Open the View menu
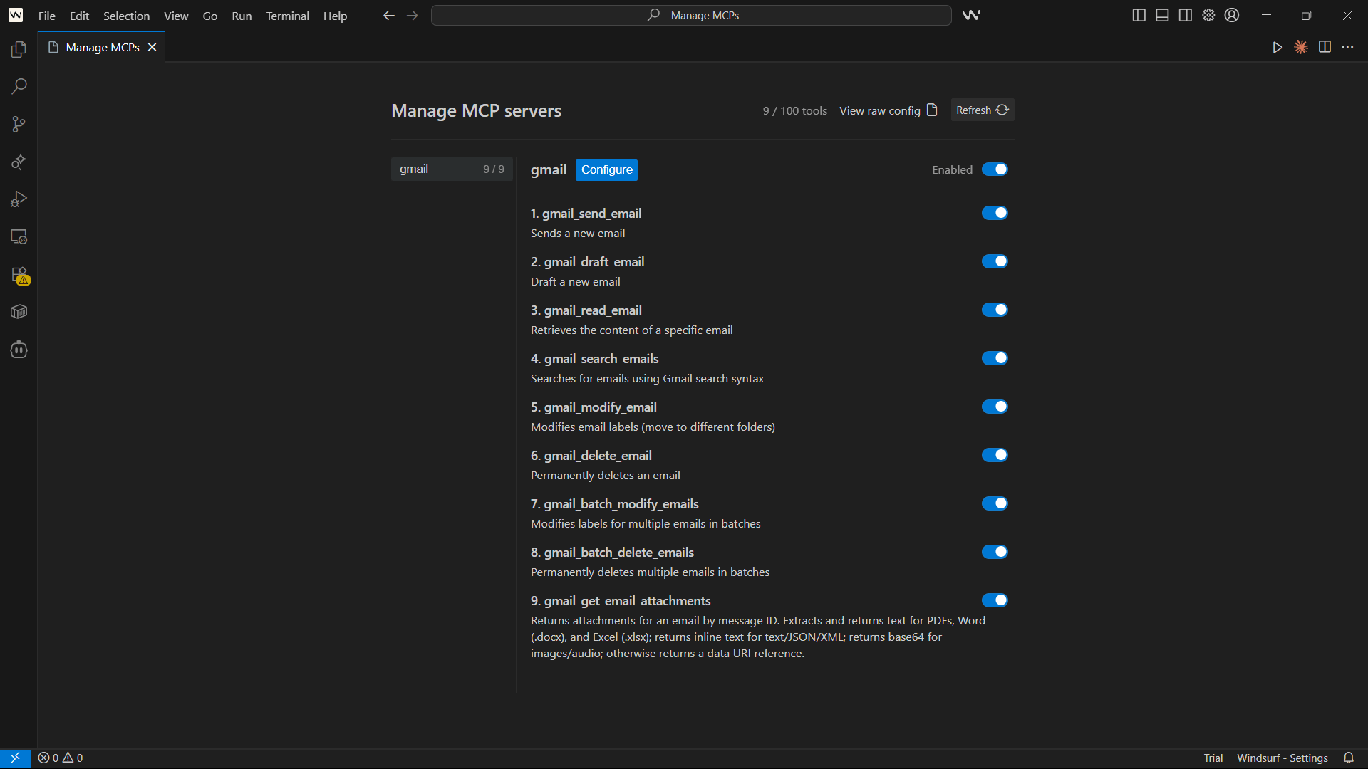 pos(176,15)
